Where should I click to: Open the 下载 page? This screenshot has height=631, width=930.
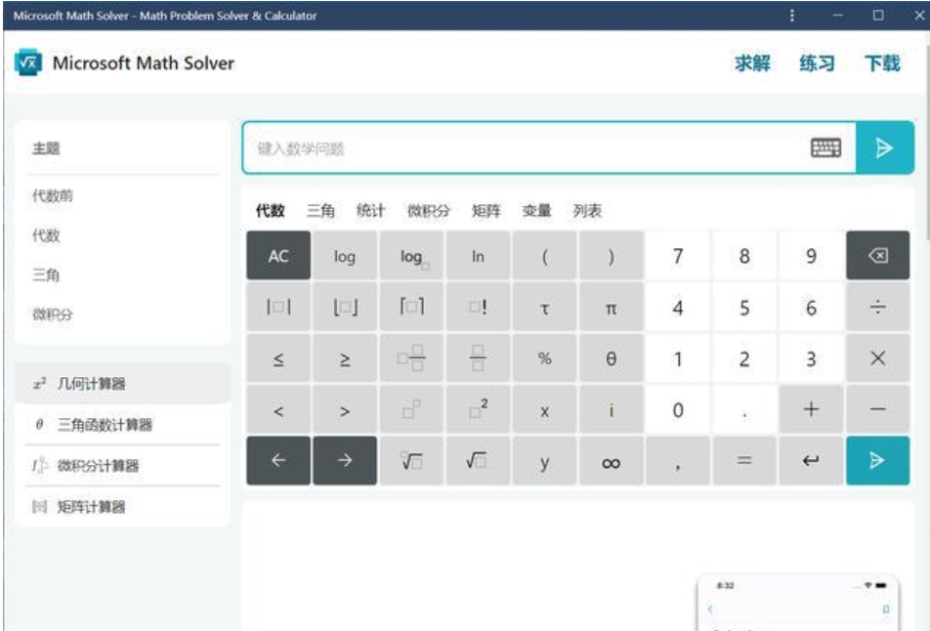pyautogui.click(x=882, y=63)
